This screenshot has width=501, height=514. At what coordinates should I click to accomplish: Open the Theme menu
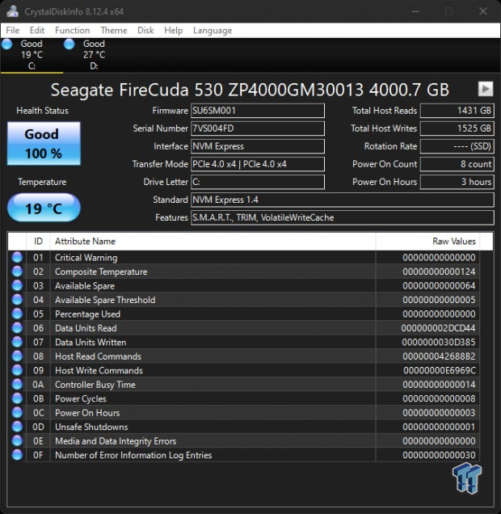(114, 31)
